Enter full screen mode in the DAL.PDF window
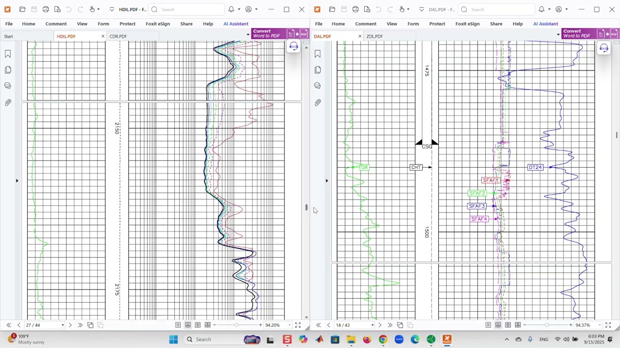 pos(608,325)
